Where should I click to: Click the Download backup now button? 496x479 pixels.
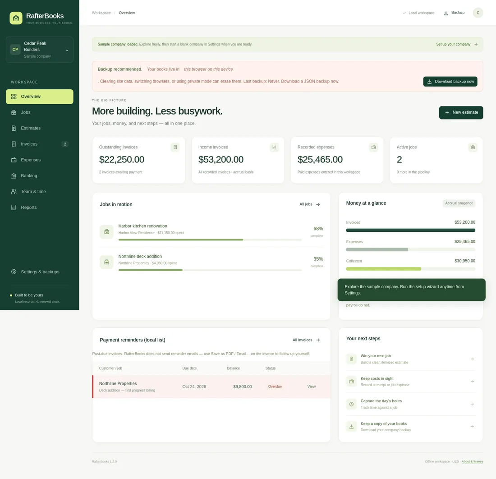(x=450, y=81)
